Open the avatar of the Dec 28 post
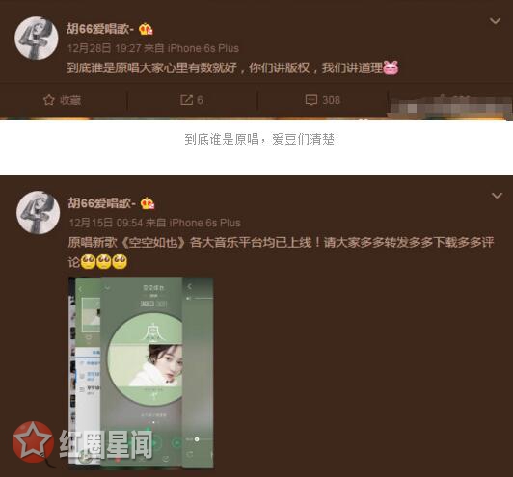The image size is (513, 477). 37,39
